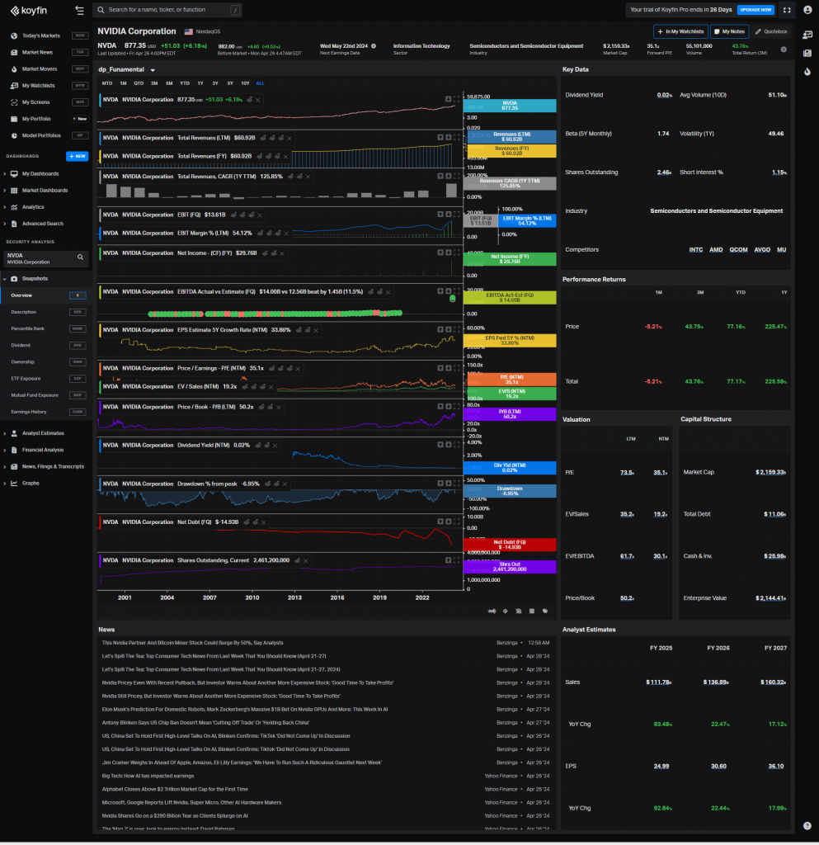Open My Portfolio from the sidebar

(x=47, y=119)
